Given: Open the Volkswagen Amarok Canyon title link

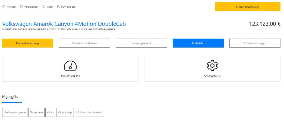Looking at the screenshot, I should click(64, 24).
